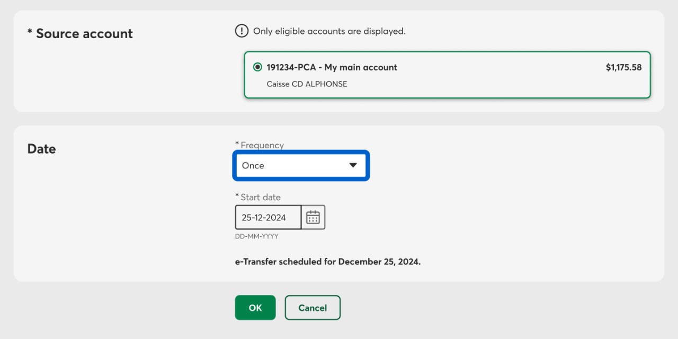Select the 191234-PCA account radio button
The width and height of the screenshot is (678, 339).
coord(257,67)
